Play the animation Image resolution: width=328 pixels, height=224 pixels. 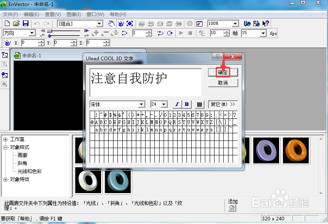pyautogui.click(x=181, y=33)
